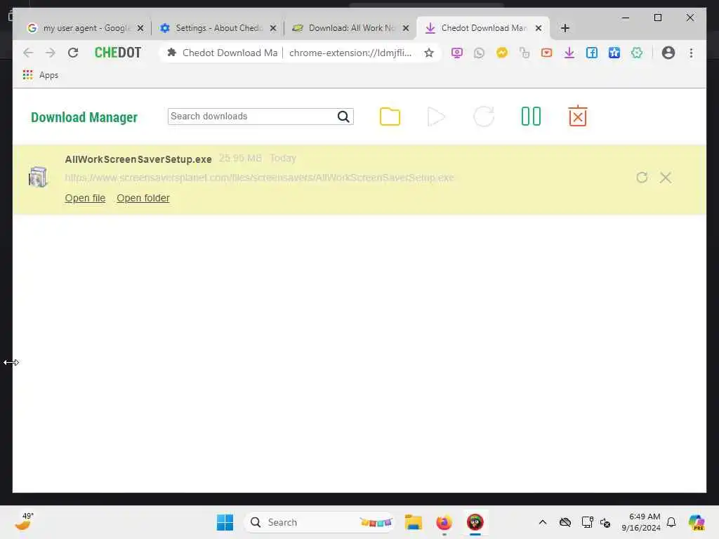This screenshot has height=539, width=719.
Task: Click the Chedot browser taskbar icon
Action: coord(475,522)
